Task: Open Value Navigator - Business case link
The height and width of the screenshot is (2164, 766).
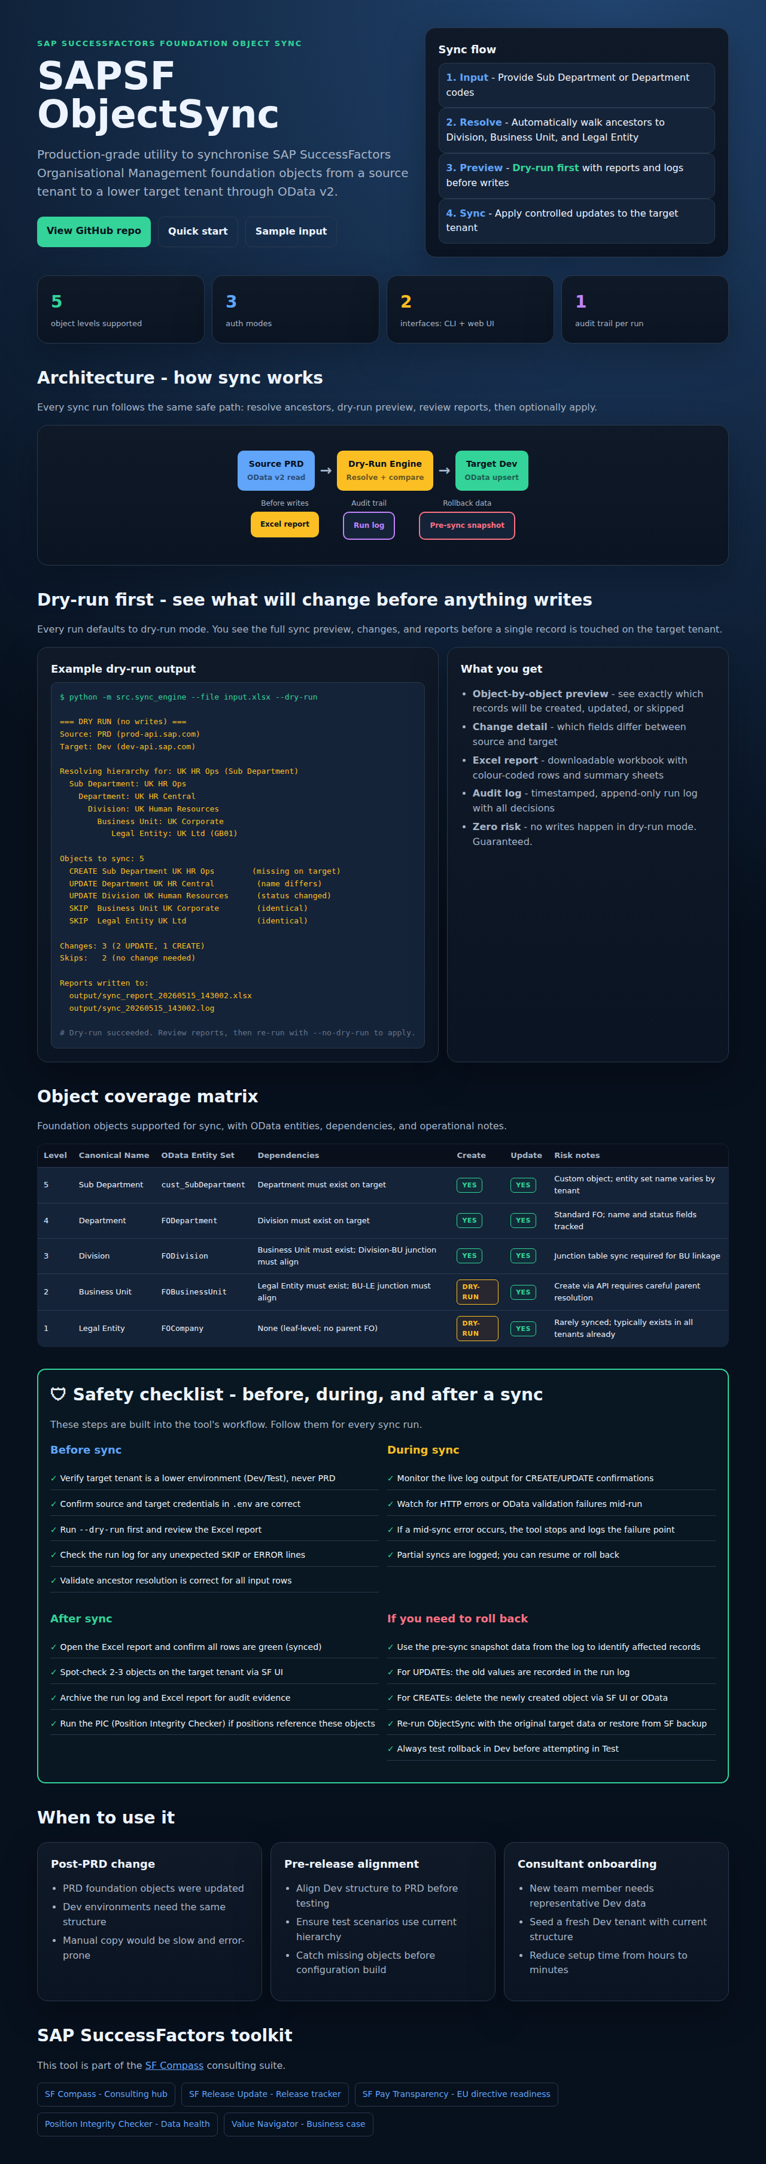Action: (x=298, y=2124)
